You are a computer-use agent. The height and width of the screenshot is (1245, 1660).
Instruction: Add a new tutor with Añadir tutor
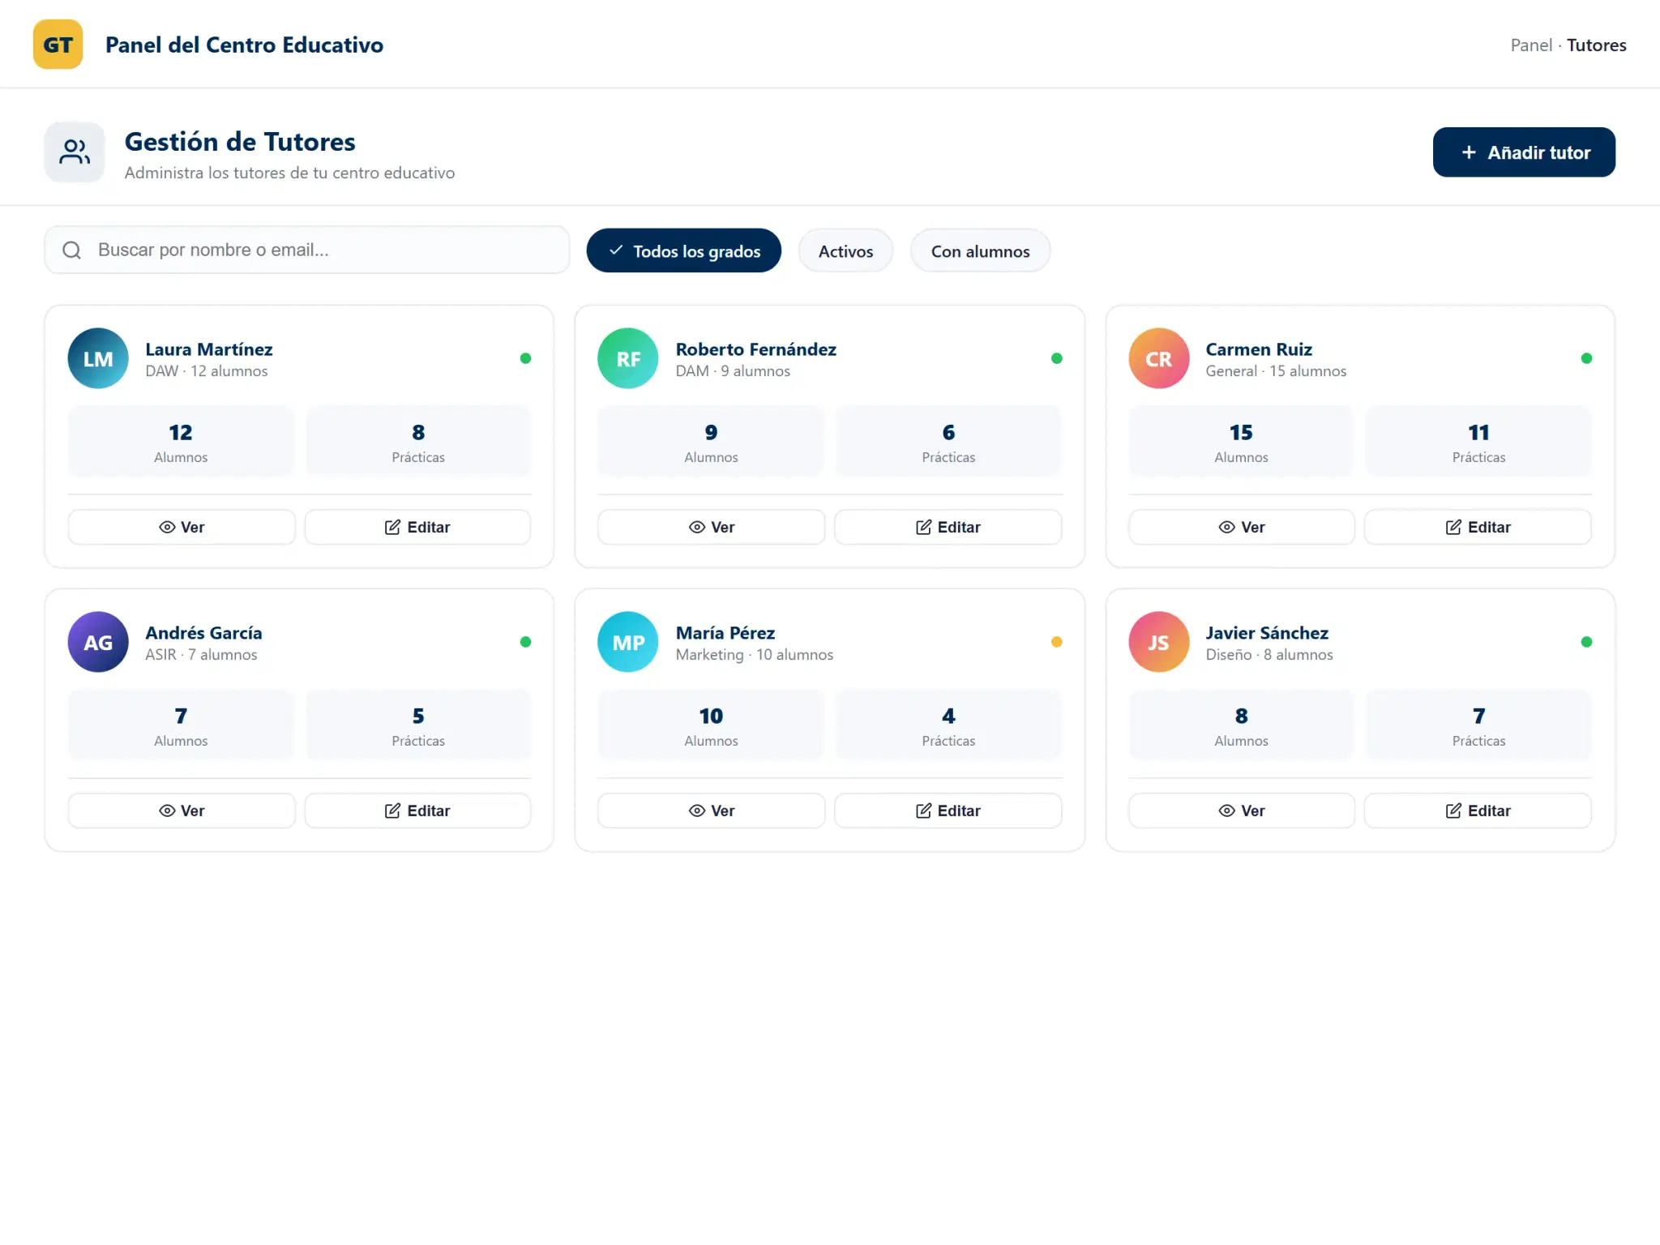1524,152
